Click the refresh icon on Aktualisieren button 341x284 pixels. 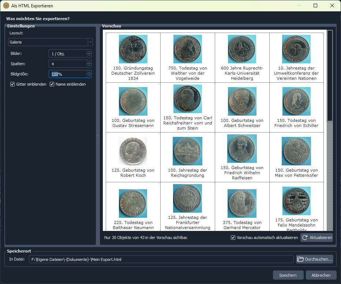click(x=305, y=238)
